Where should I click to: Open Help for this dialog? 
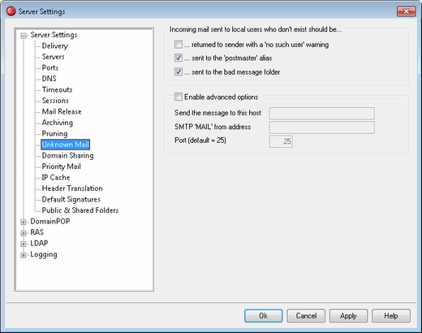391,316
